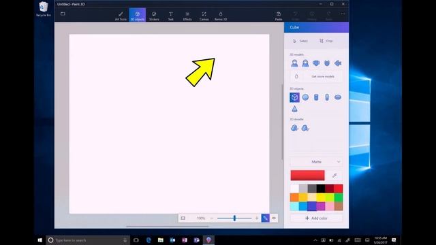Pick the pink color swatch
Image resolution: width=436 pixels, height=245 pixels.
[330, 206]
